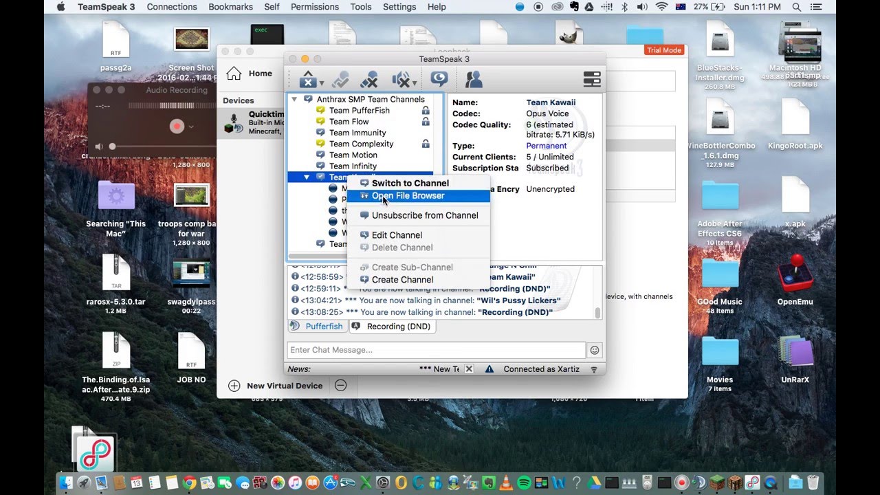Screen dimensions: 880x495
Task: Click lock icon on Team Flow row
Action: 426,122
